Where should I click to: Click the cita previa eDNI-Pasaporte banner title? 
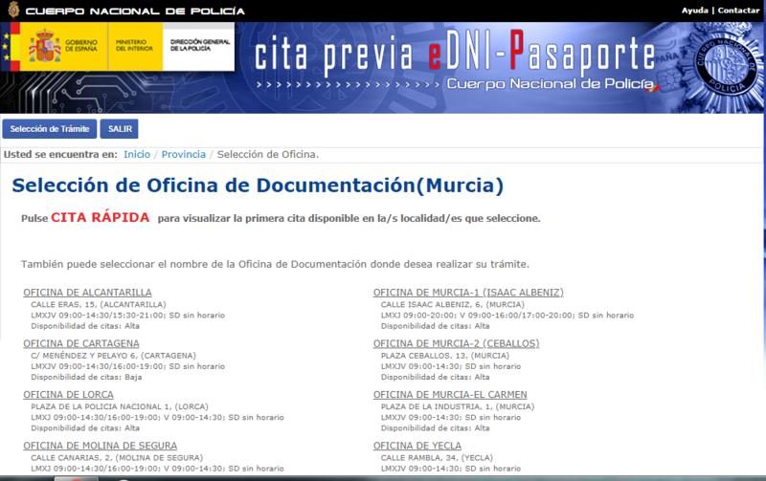[x=454, y=53]
